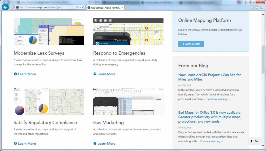Click save disk icon in emergencies image toolbar
This screenshot has height=151, width=266.
click(x=110, y=20)
